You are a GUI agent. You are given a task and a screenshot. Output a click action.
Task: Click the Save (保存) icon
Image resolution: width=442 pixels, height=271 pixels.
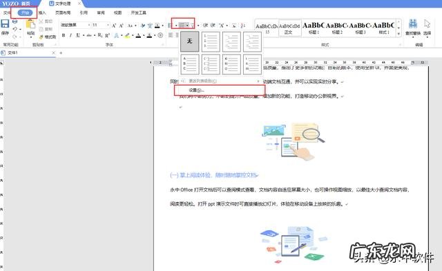click(x=5, y=24)
